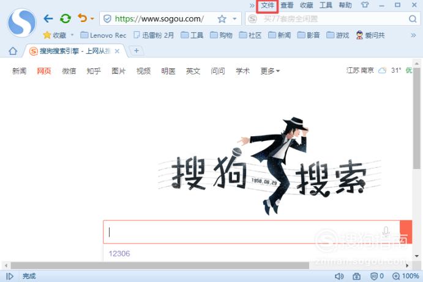Go back with the blue arrow

tap(48, 18)
